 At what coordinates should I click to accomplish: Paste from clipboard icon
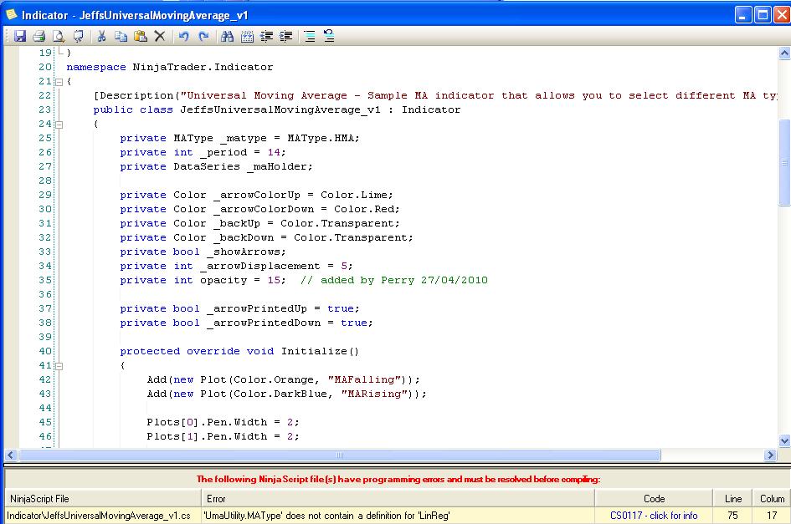coord(141,36)
